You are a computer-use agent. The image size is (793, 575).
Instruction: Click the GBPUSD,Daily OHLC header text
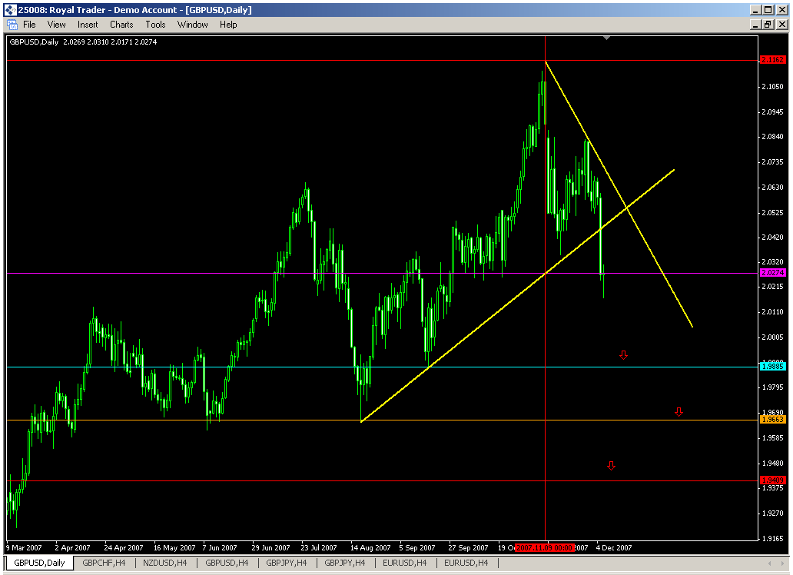[84, 42]
